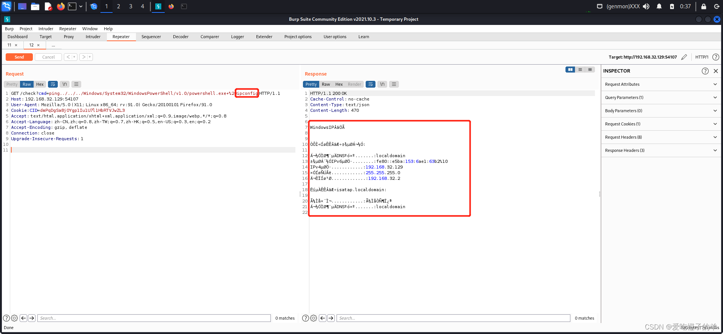Select the side-by-side layout
The height and width of the screenshot is (334, 723).
[x=570, y=70]
